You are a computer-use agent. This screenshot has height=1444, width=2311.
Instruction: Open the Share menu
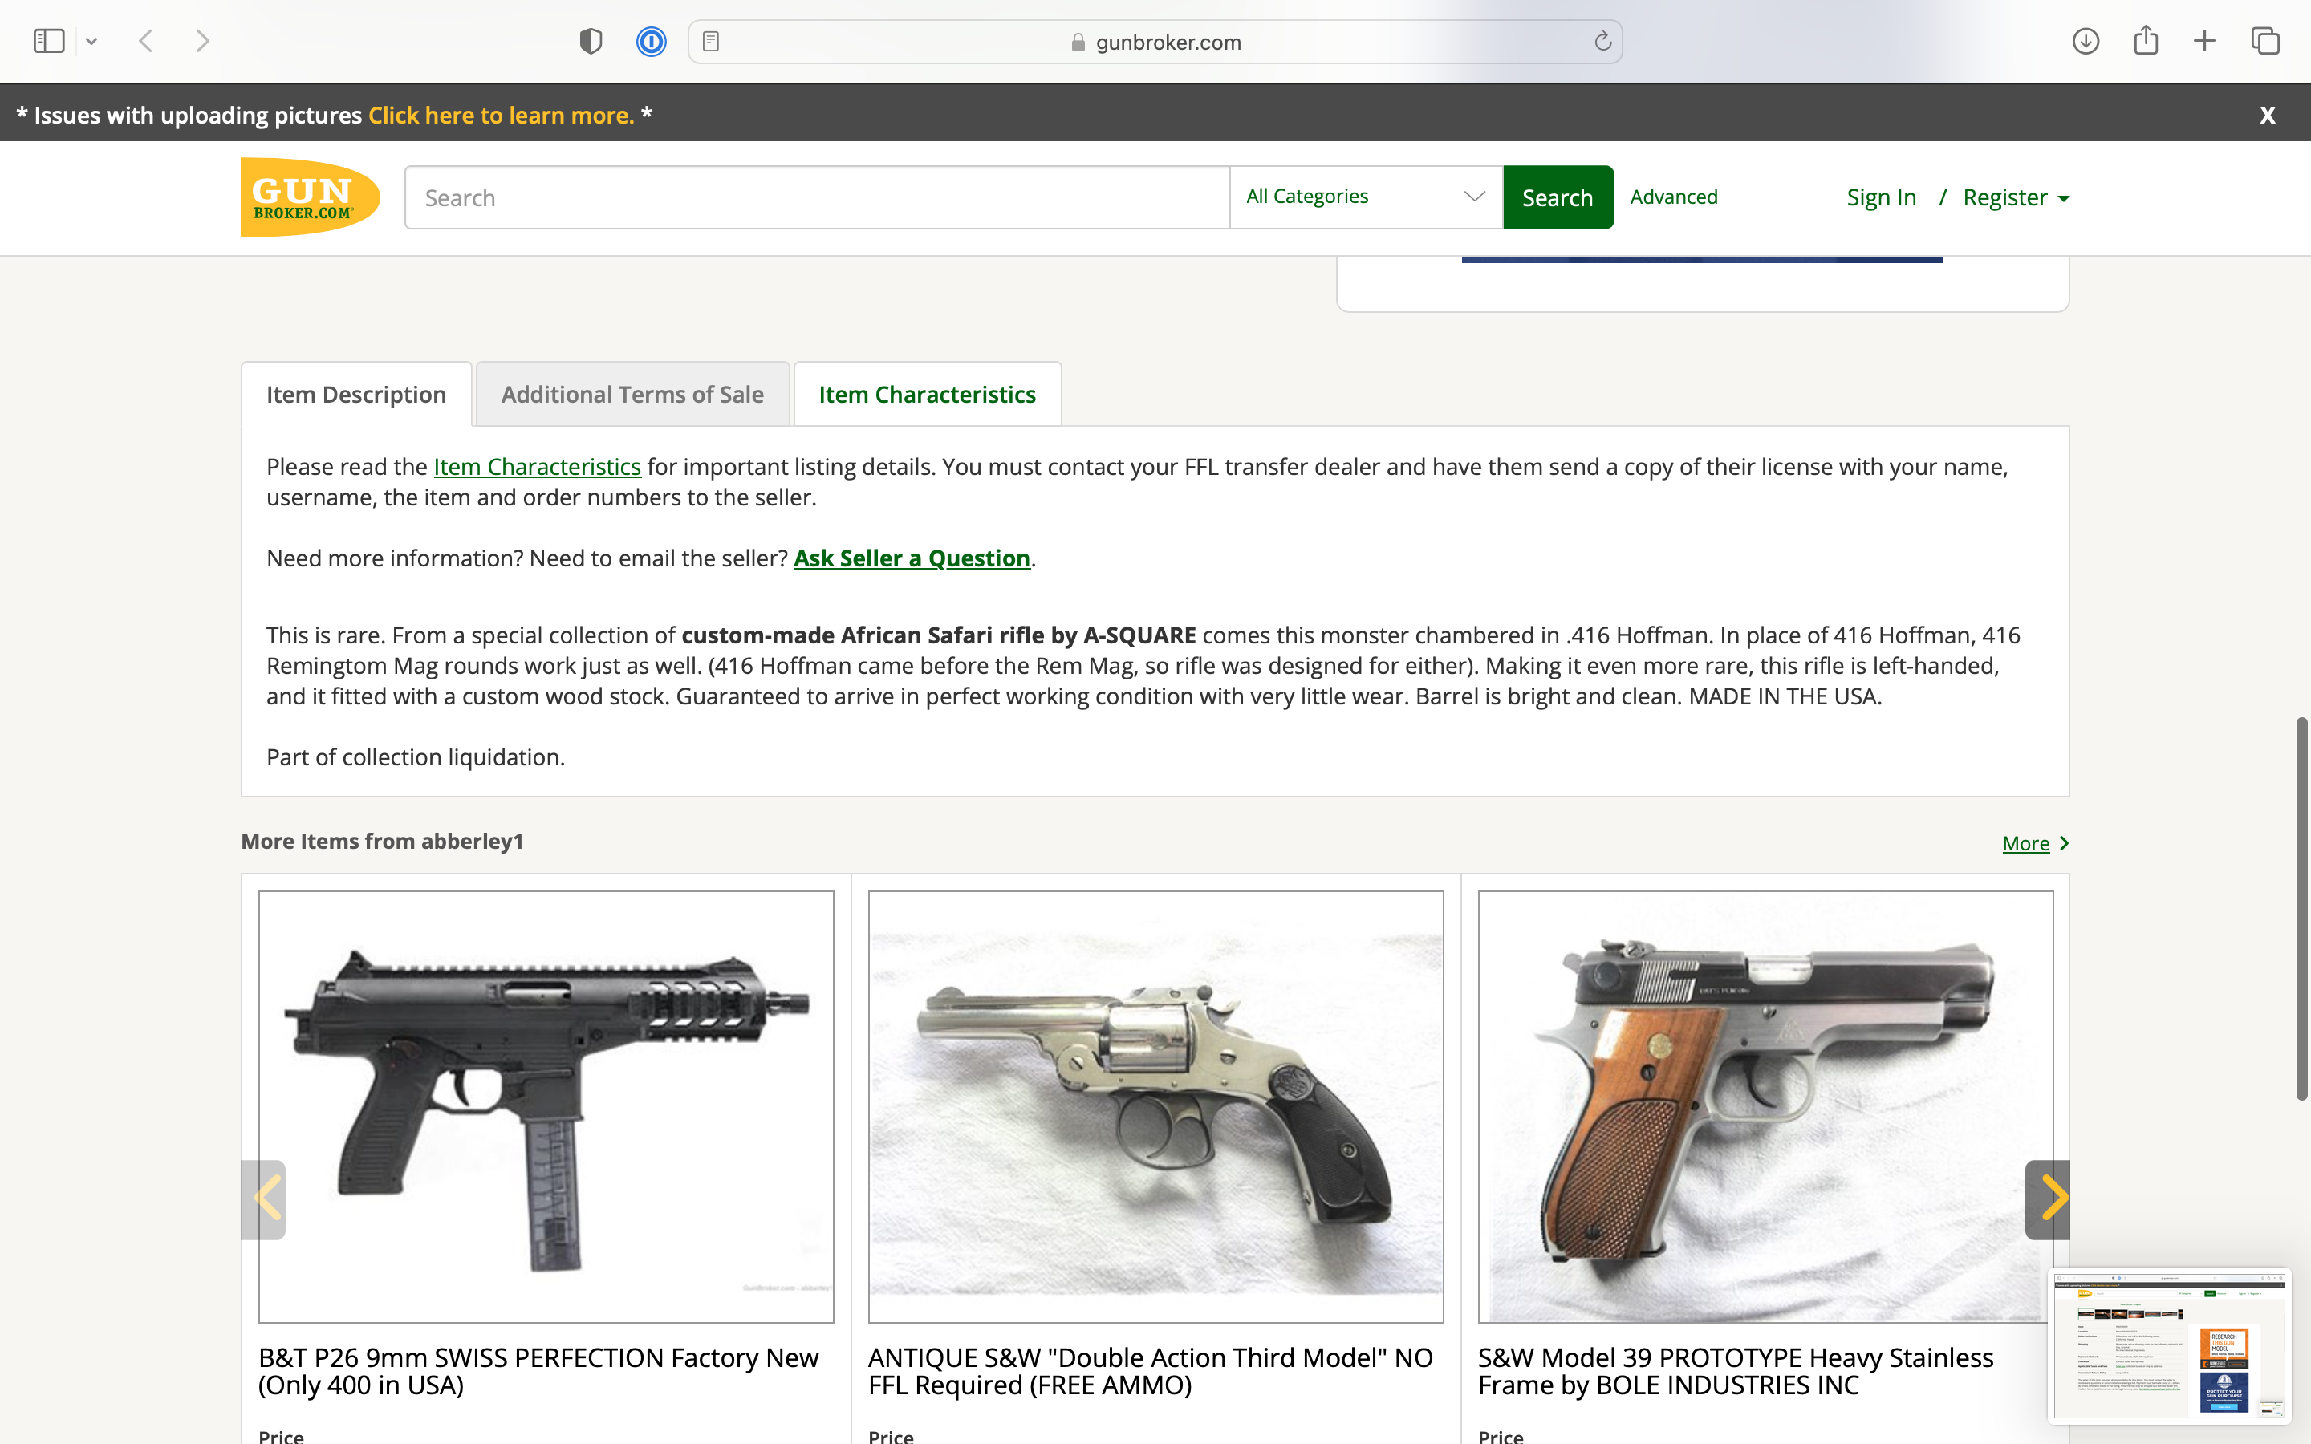2146,40
